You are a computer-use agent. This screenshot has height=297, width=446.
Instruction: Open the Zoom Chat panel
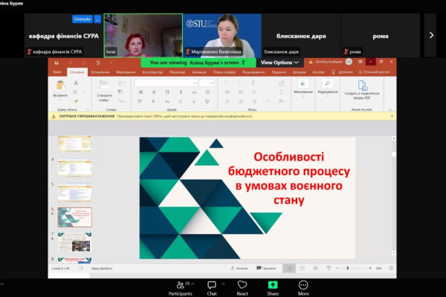tap(212, 288)
